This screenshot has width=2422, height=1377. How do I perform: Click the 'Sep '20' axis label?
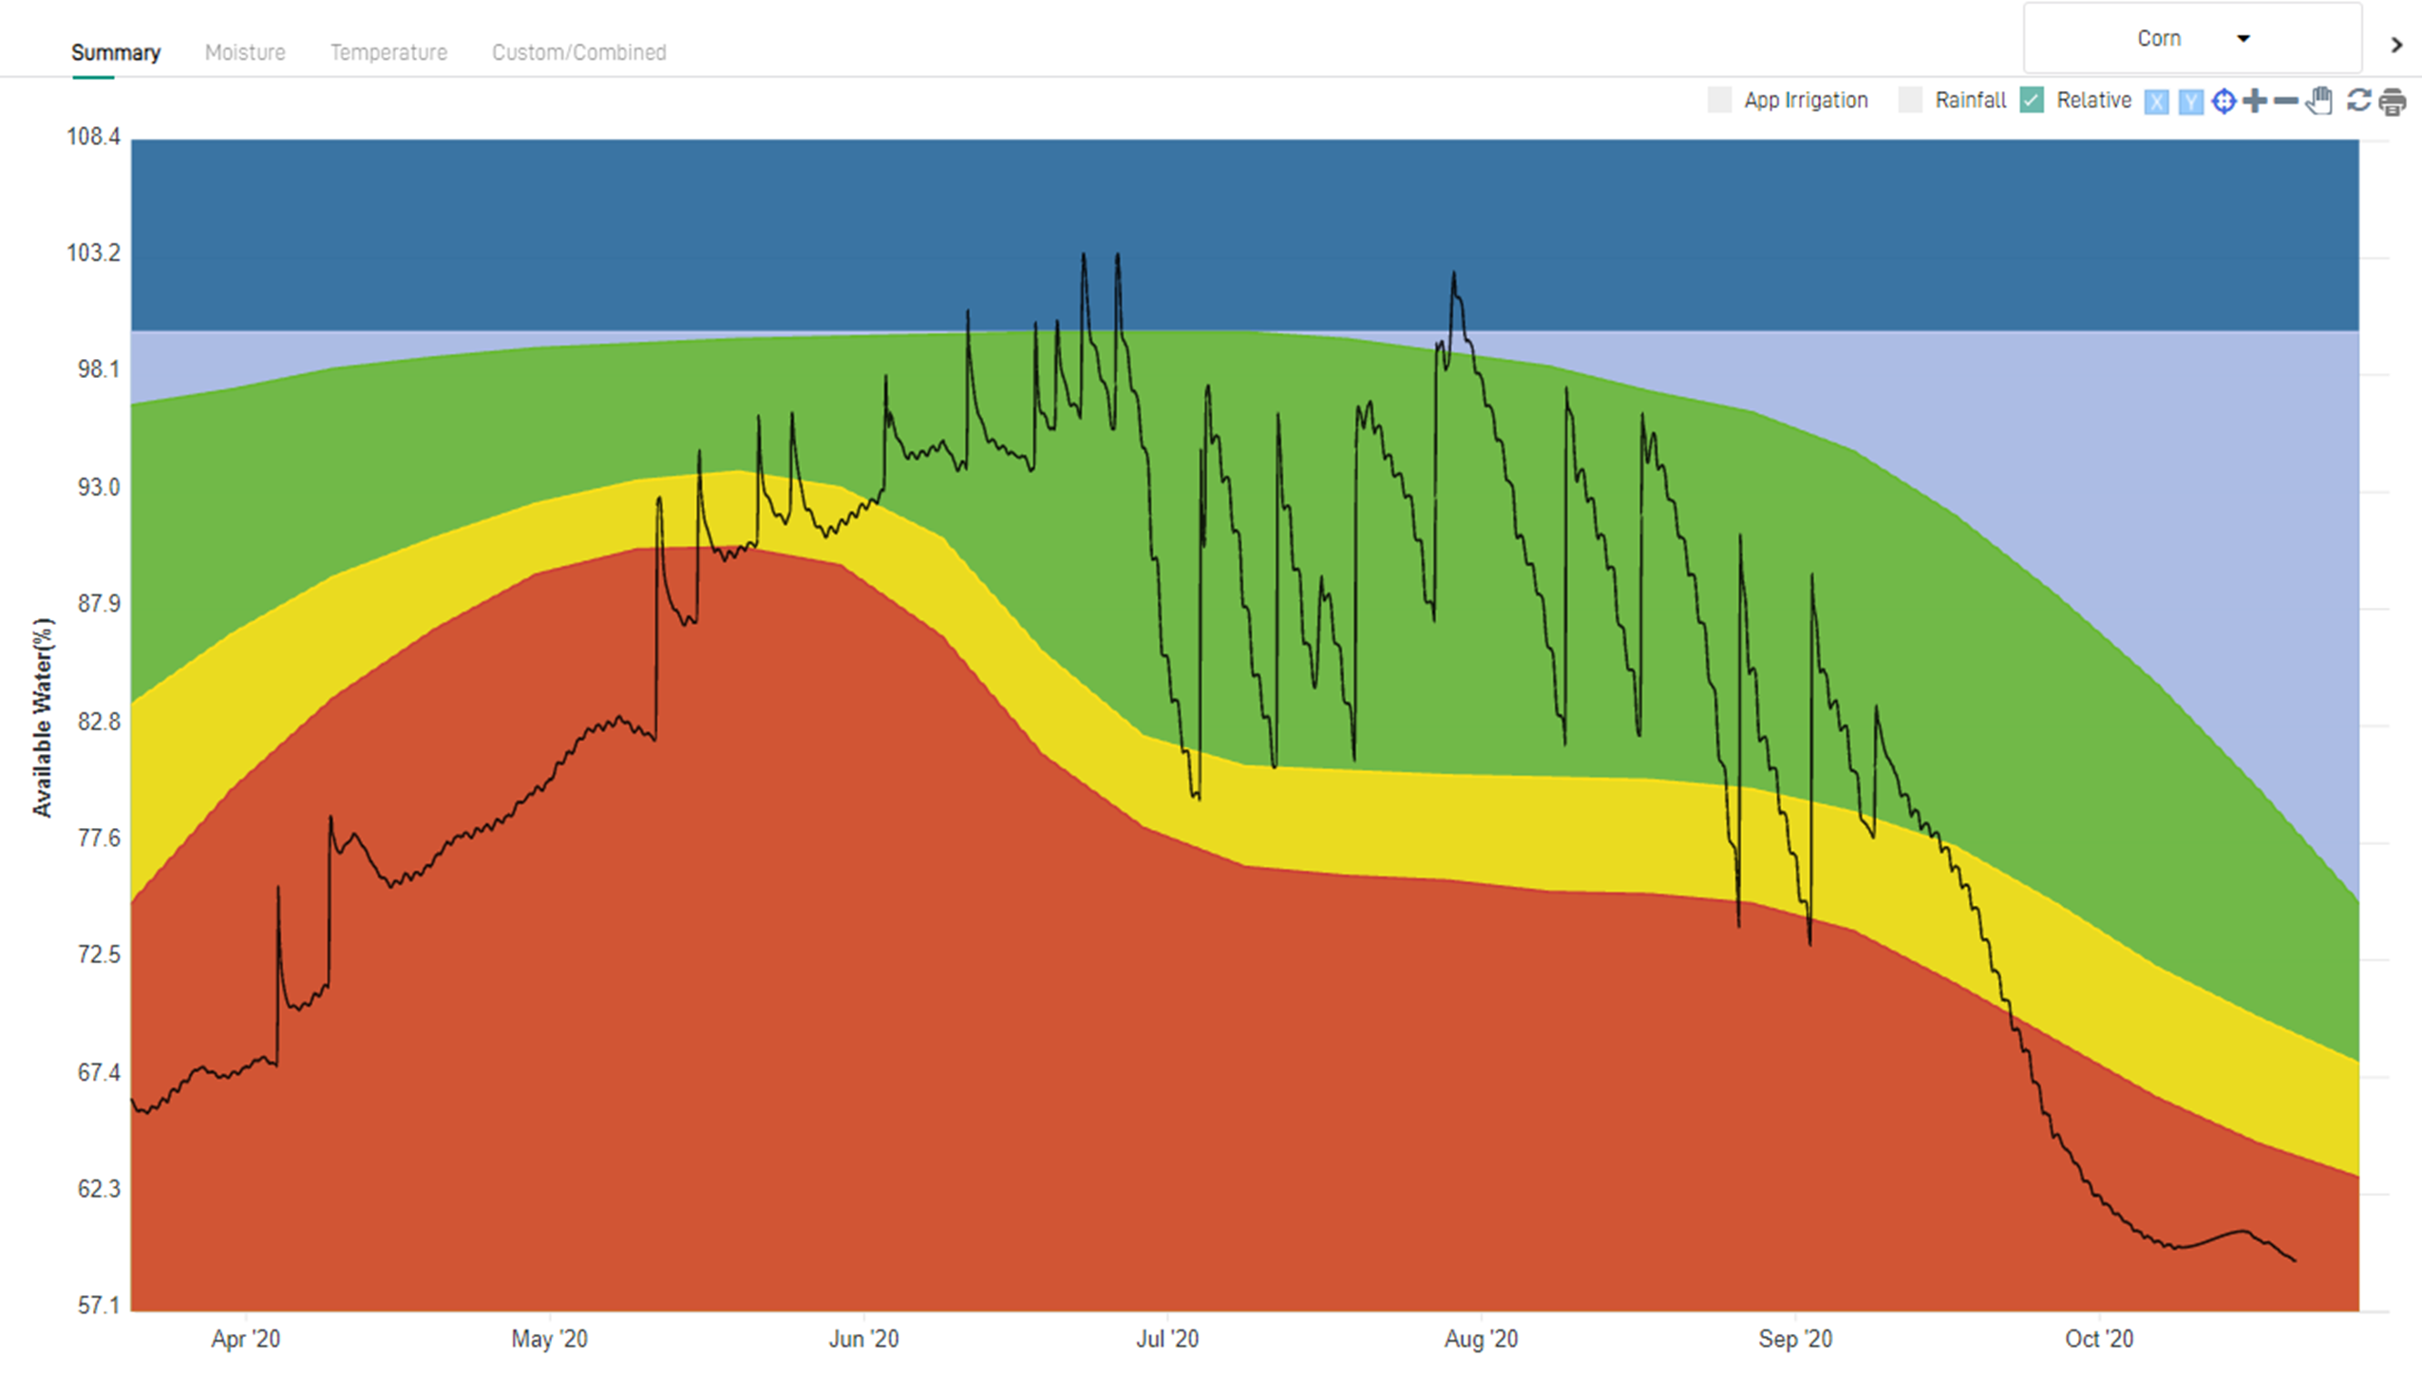coord(1795,1339)
